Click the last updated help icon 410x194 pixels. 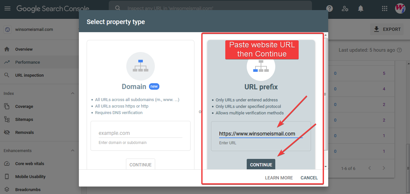400,50
